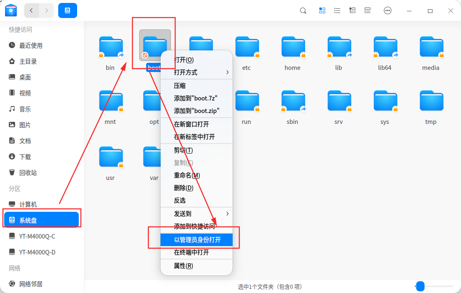Open the YT-M4000Q-C partition
The width and height of the screenshot is (461, 293).
click(x=41, y=236)
